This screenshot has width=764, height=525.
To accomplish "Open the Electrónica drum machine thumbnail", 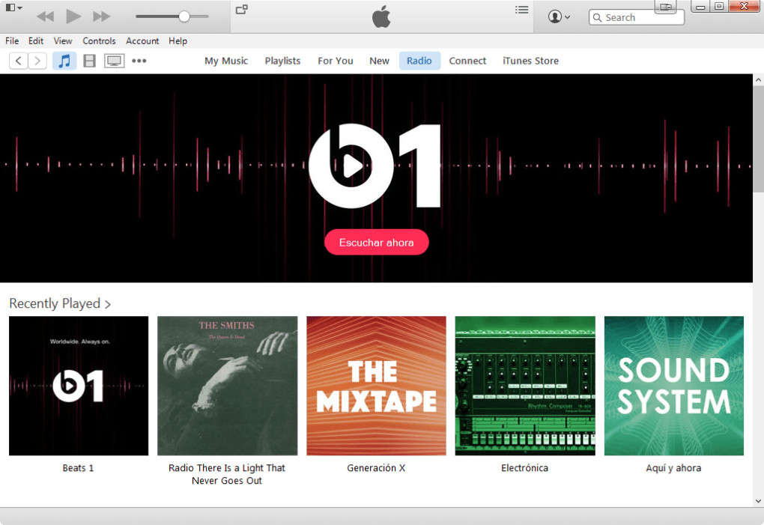I will pos(525,386).
